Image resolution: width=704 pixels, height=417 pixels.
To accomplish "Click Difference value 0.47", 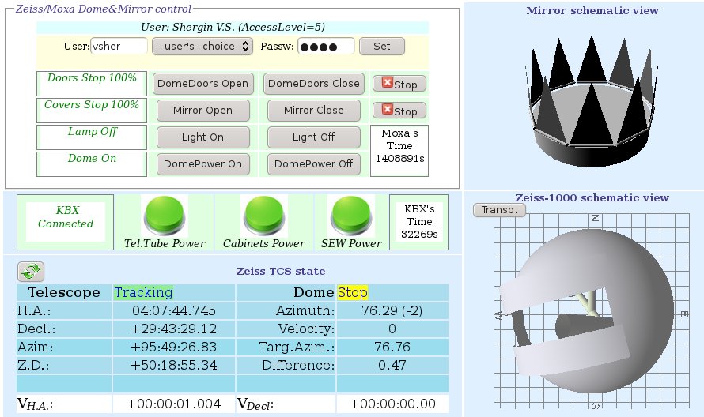I will click(x=392, y=365).
